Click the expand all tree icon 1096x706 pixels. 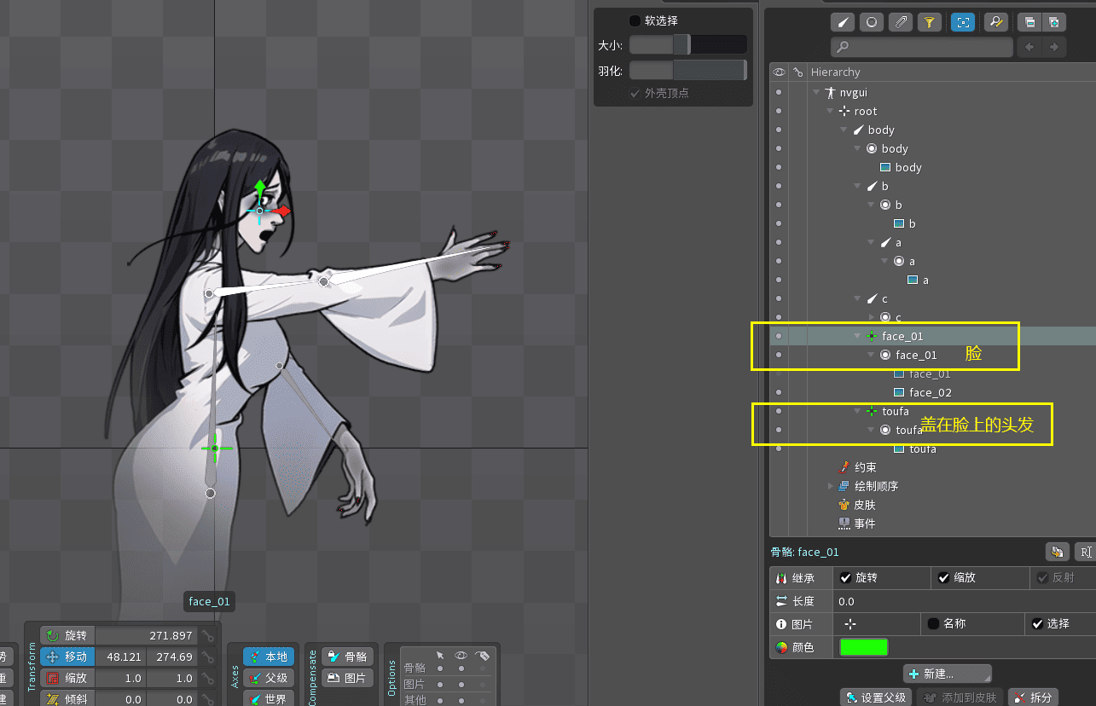1054,22
